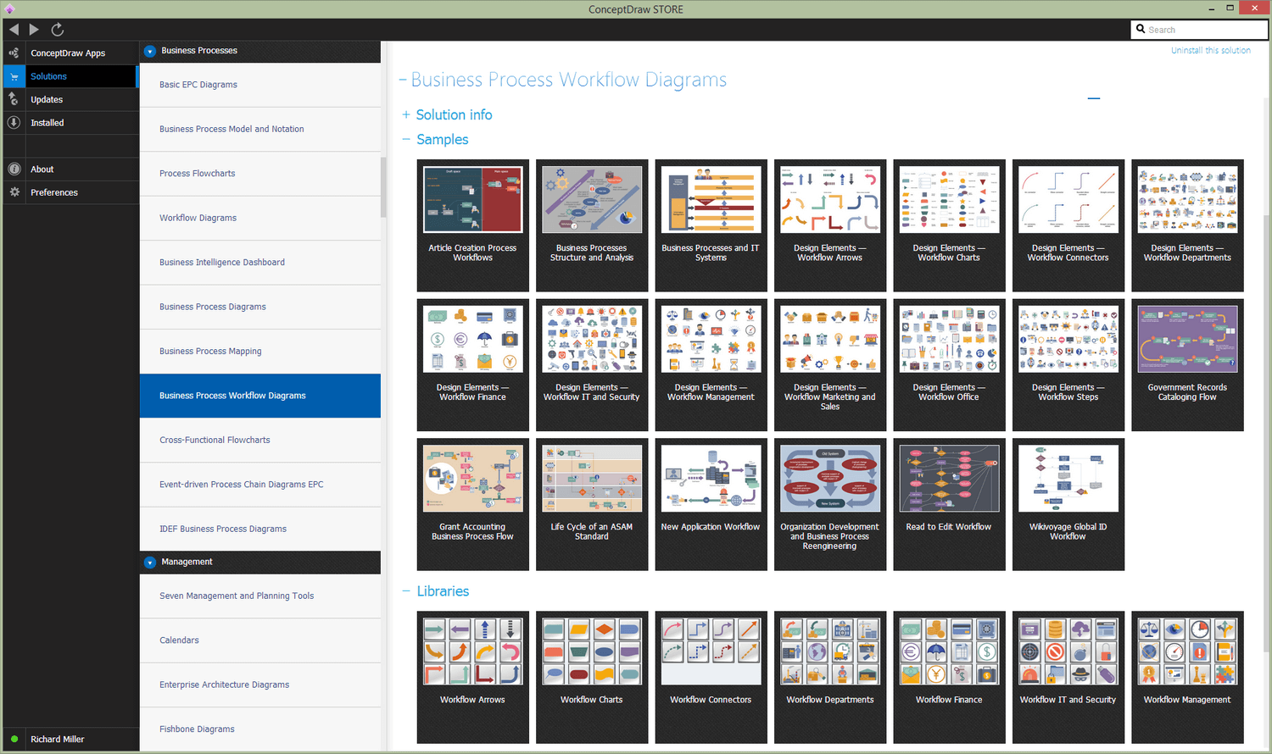Open the About page
This screenshot has height=754, width=1272.
click(71, 169)
